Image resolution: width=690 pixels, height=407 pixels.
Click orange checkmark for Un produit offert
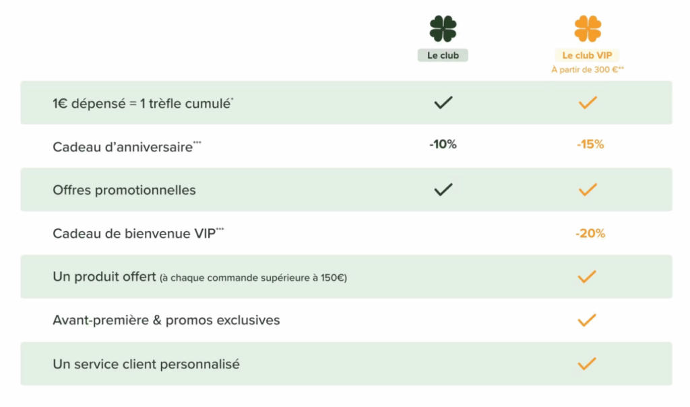[x=588, y=276]
